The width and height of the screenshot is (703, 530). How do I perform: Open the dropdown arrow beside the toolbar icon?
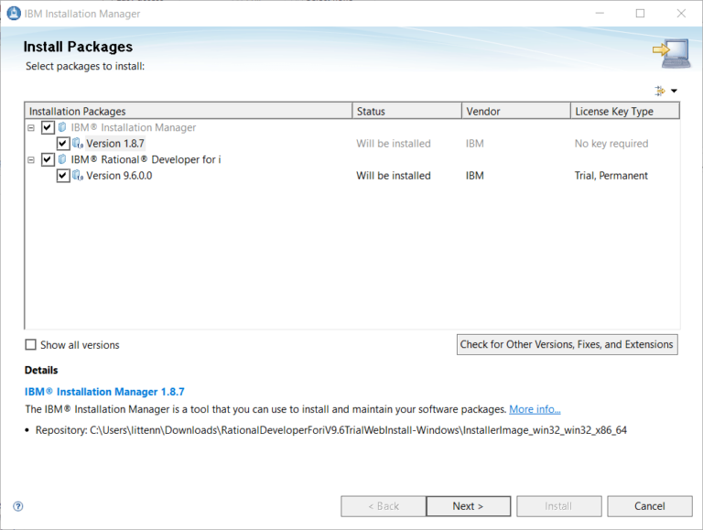coord(674,91)
